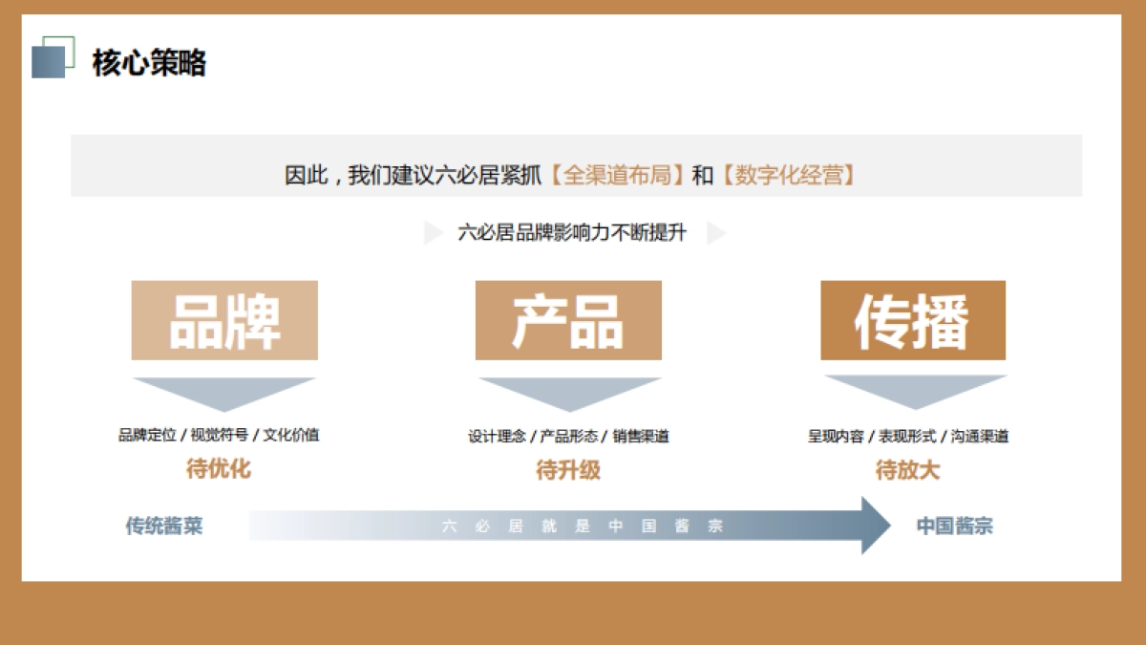The height and width of the screenshot is (645, 1146).
Task: Select the tan 品牌 header box
Action: (224, 321)
